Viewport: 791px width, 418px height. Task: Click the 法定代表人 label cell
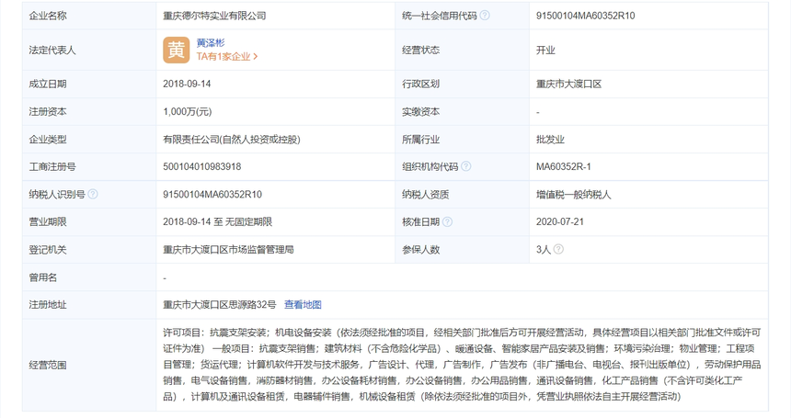tap(89, 50)
